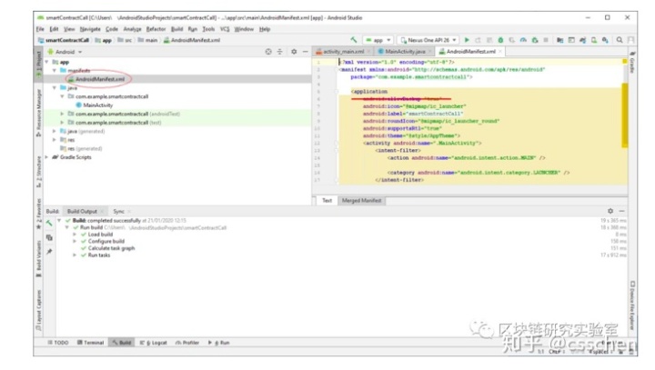655x370 pixels.
Task: Toggle the Device File Explorer side button
Action: coord(632,305)
